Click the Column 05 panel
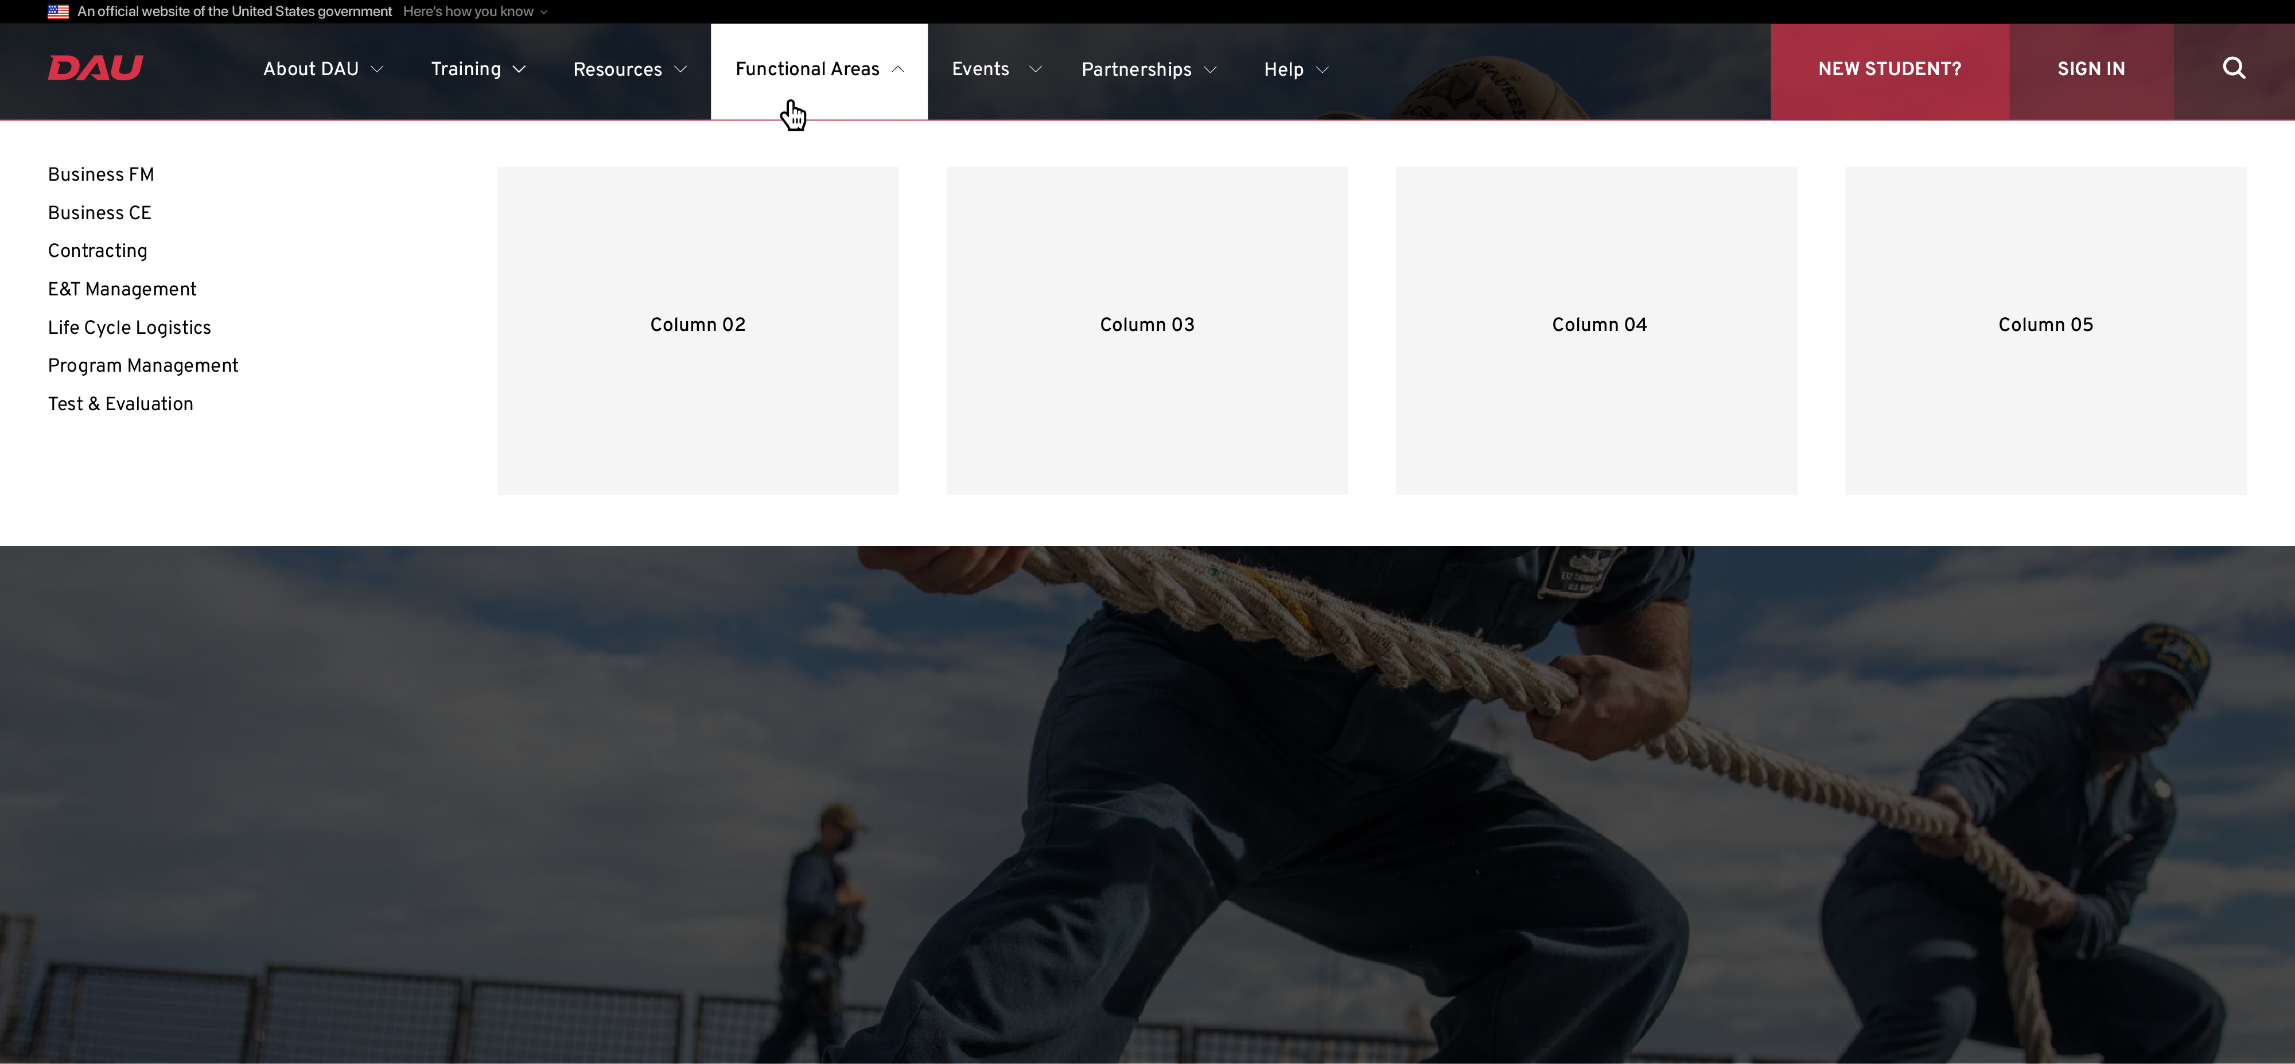 tap(2045, 330)
